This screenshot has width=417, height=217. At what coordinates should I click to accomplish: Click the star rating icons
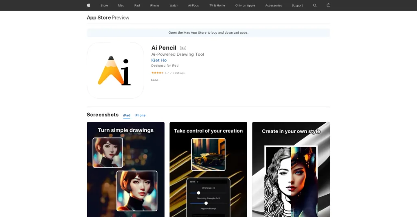157,73
